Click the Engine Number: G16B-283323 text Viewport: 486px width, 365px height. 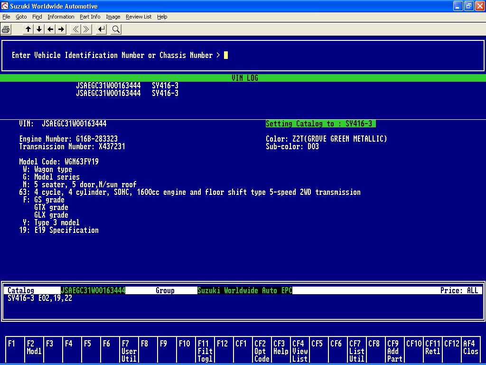click(x=68, y=139)
